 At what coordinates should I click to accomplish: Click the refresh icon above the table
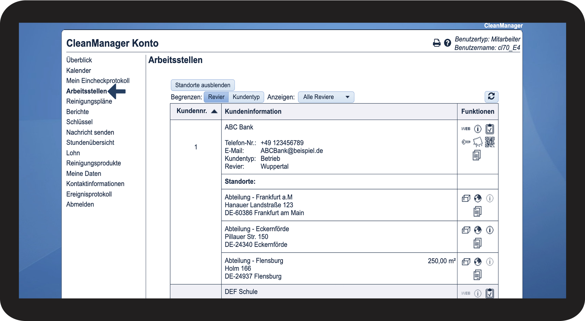click(x=491, y=97)
